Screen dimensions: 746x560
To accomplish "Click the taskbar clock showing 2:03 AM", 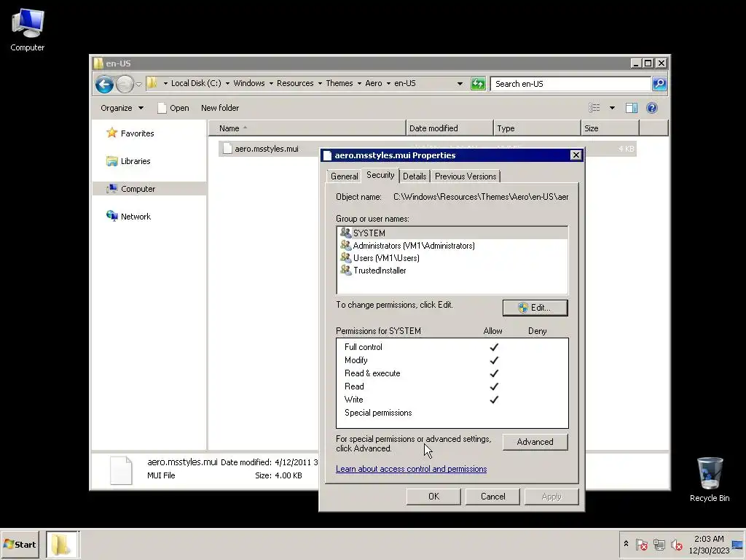I will pos(709,544).
